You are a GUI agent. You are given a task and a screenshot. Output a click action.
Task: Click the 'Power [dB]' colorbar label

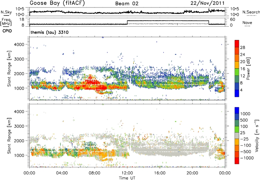[248, 69]
